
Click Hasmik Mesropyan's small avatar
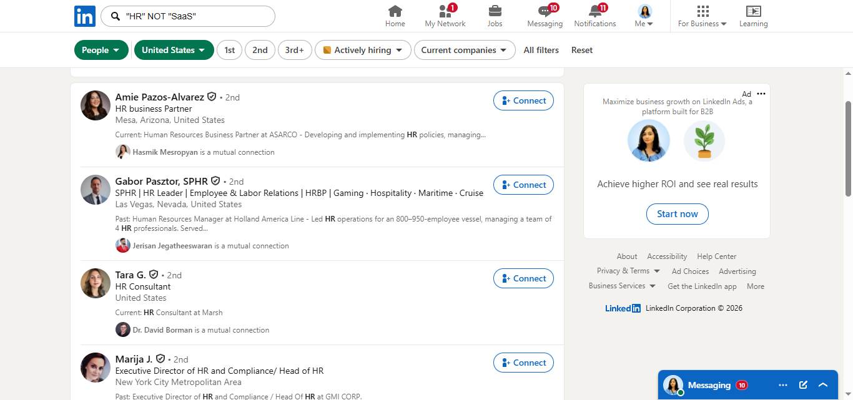tap(123, 152)
